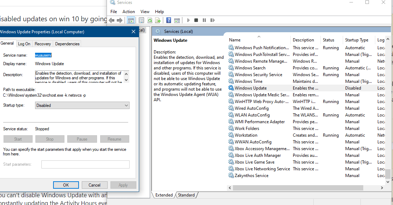Switch to the Extended view tab
This screenshot has width=393, height=205.
point(164,195)
